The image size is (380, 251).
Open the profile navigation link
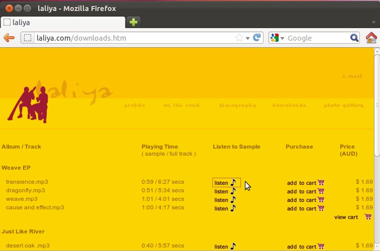pyautogui.click(x=135, y=105)
